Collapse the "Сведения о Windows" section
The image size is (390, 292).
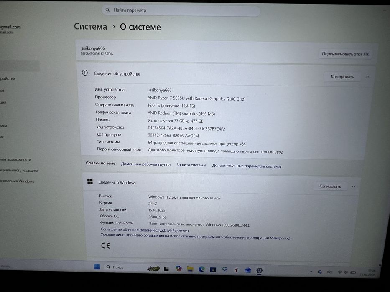354,186
